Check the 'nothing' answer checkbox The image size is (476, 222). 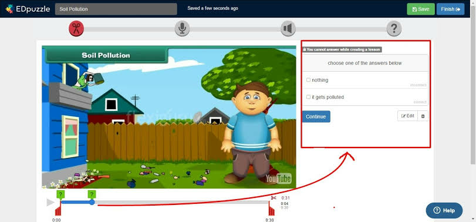click(x=308, y=80)
